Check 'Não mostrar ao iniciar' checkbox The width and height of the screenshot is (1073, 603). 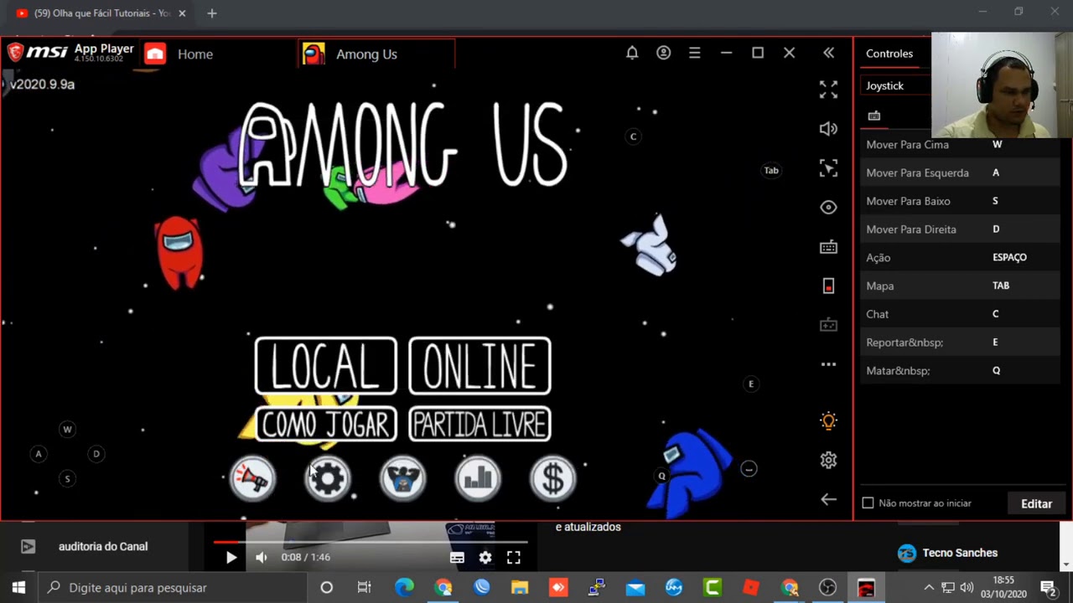[868, 503]
